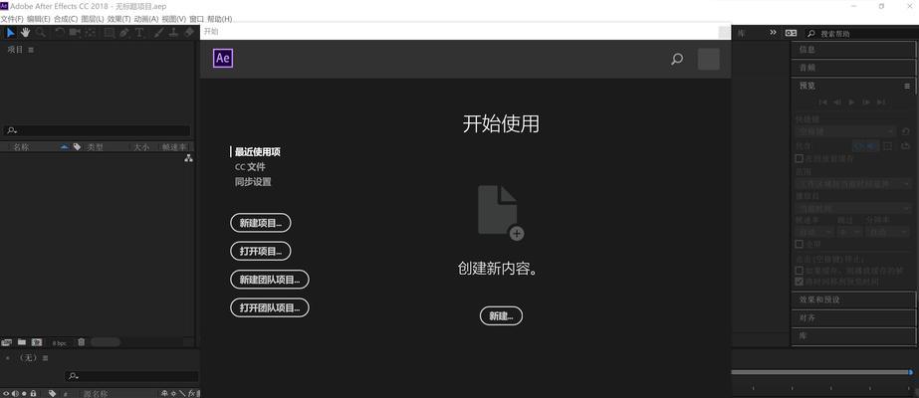Click the timeline label tag column icon
Image resolution: width=919 pixels, height=398 pixels.
[52, 393]
